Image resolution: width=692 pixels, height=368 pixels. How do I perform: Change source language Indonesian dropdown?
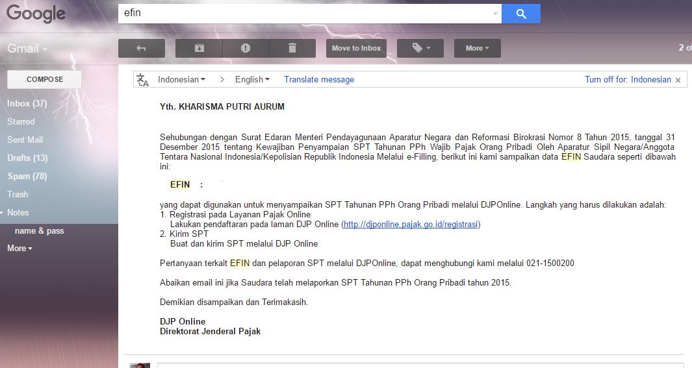pyautogui.click(x=181, y=79)
